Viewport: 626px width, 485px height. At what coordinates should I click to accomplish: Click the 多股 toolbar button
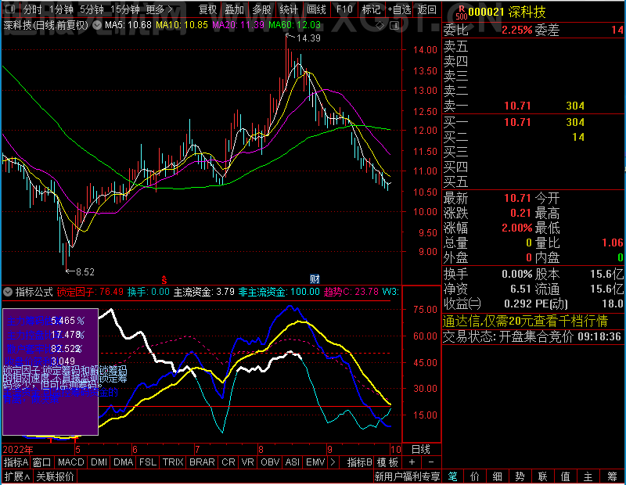point(261,9)
